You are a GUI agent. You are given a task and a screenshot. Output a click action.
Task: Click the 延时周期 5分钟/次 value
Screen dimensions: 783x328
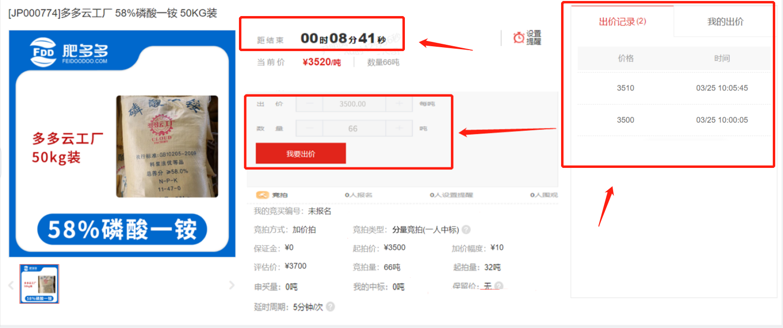point(308,307)
